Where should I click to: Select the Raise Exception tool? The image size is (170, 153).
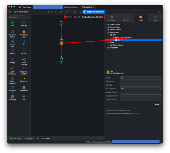point(12,79)
